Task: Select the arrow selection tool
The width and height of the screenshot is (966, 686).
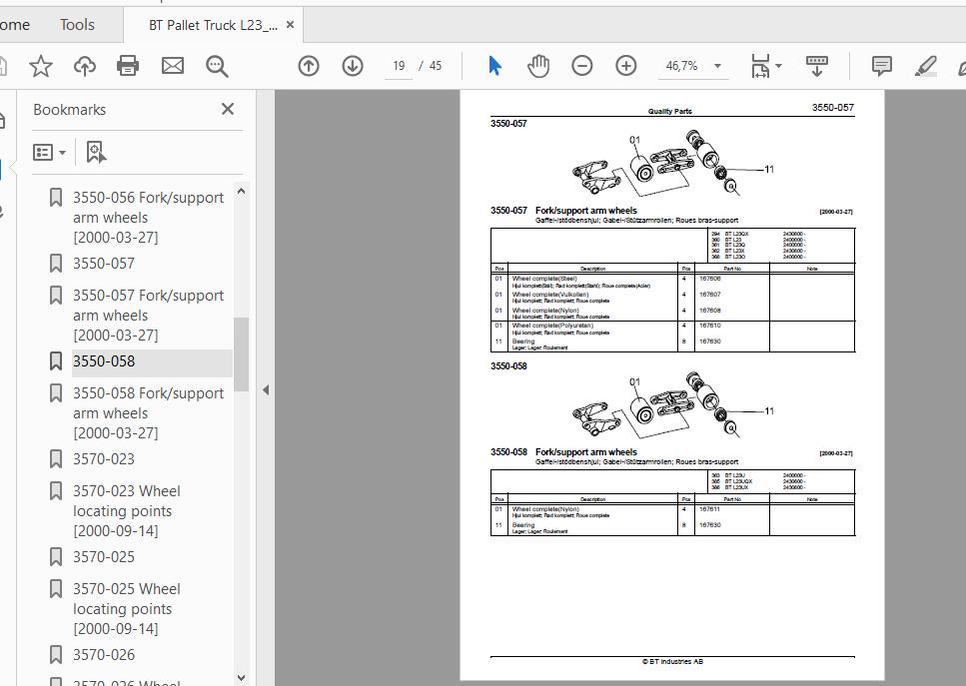Action: click(x=494, y=65)
